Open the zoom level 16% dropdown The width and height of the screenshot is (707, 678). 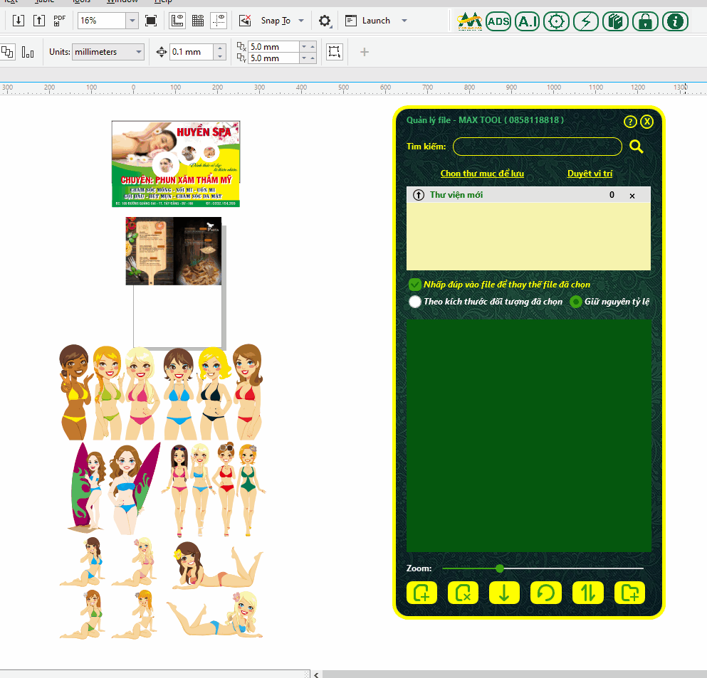(132, 21)
